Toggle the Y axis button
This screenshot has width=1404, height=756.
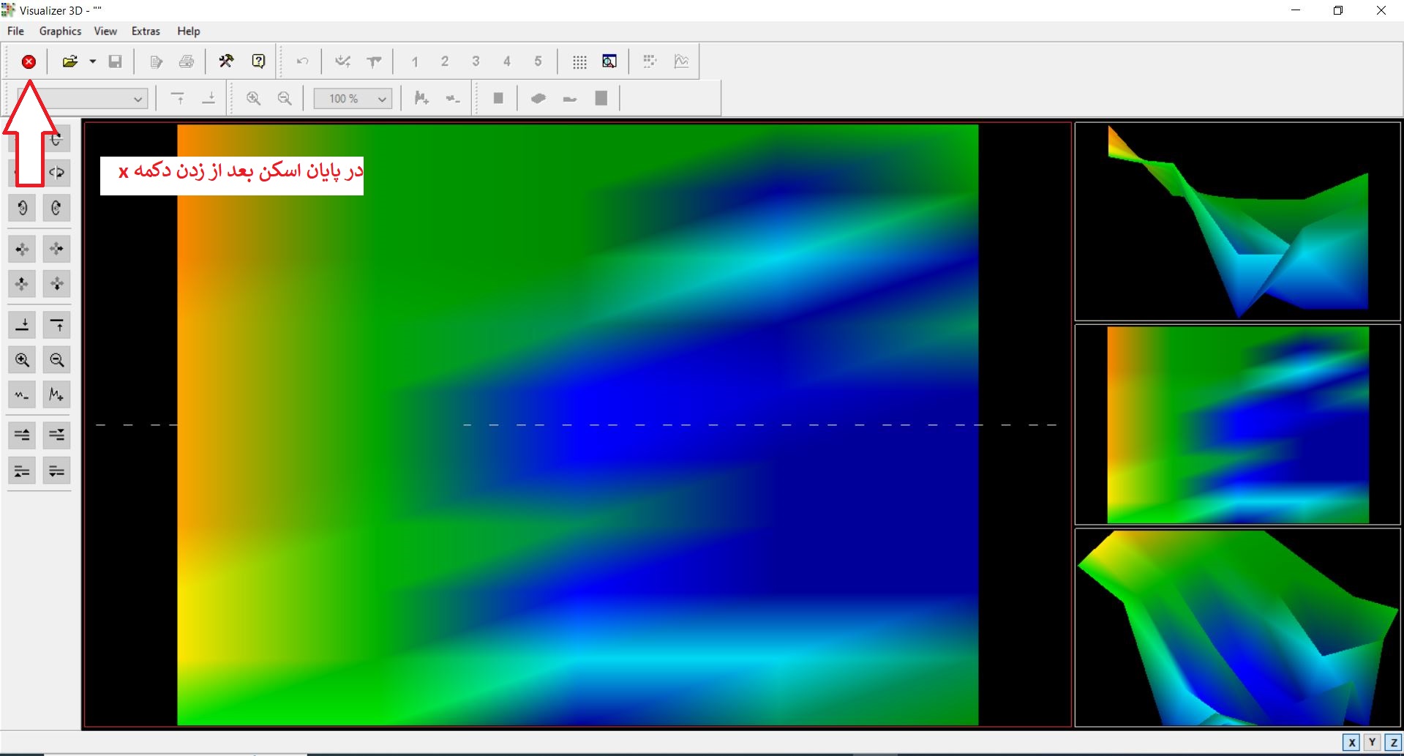tap(1373, 742)
